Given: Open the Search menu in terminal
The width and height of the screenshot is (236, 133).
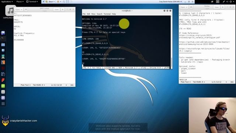Looking at the screenshot, I should pos(100,14).
